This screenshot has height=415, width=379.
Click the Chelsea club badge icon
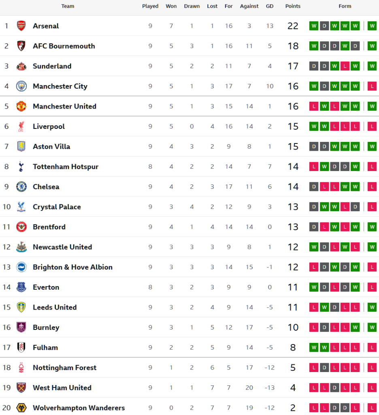coord(21,186)
